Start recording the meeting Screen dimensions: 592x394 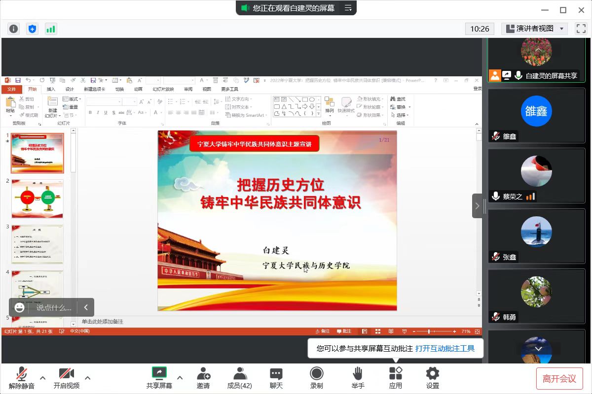coord(316,378)
